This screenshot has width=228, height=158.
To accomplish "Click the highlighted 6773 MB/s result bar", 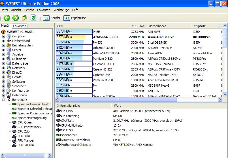I will tap(74, 37).
